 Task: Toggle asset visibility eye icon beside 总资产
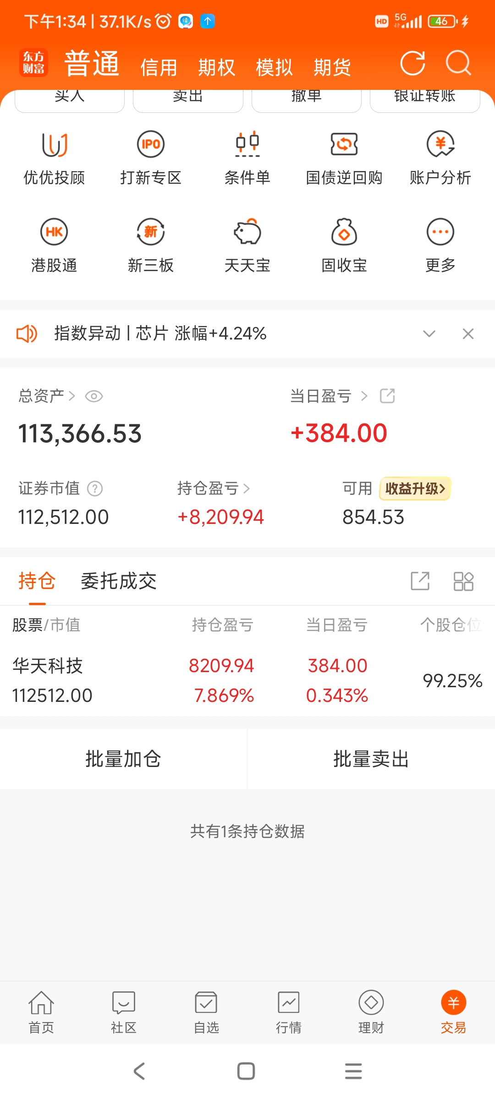pos(94,396)
